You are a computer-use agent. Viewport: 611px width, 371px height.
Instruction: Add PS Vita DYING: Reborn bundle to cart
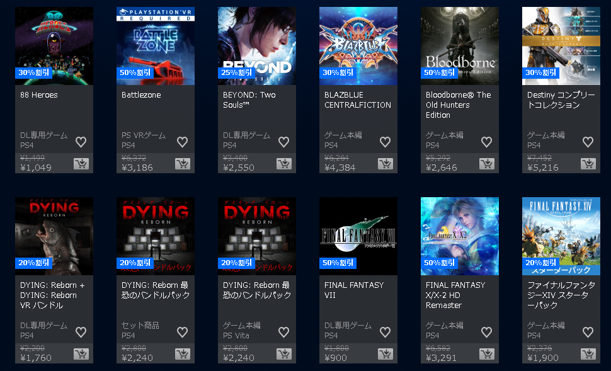284,354
